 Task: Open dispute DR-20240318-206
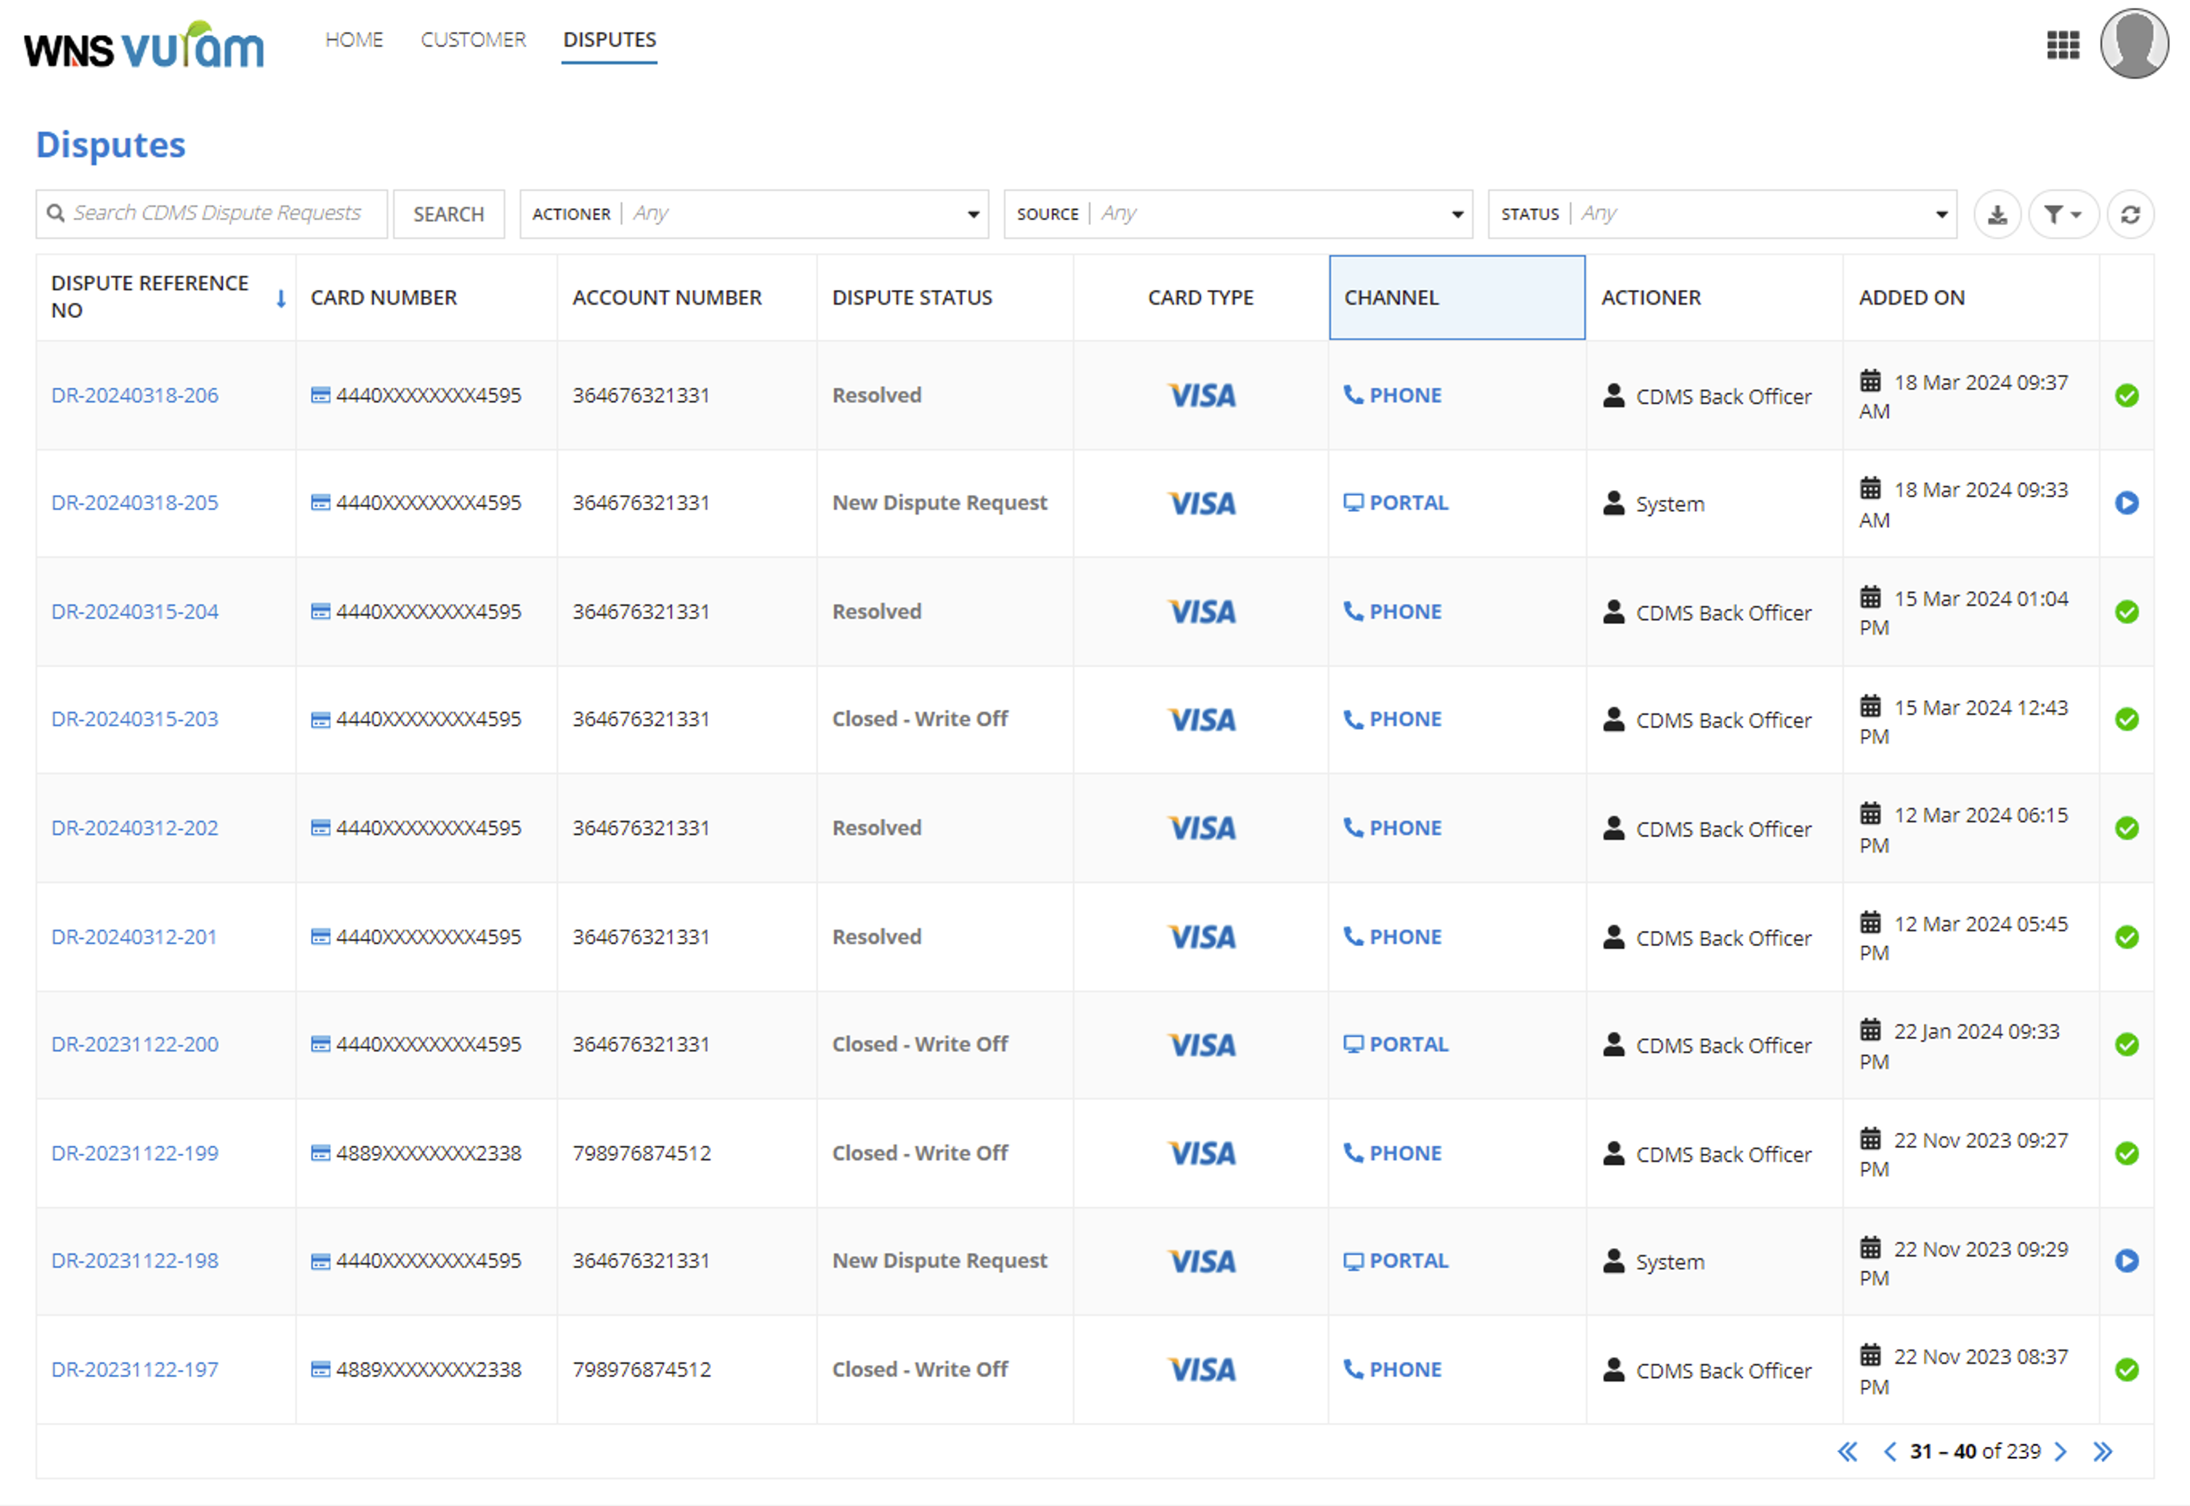tap(134, 396)
